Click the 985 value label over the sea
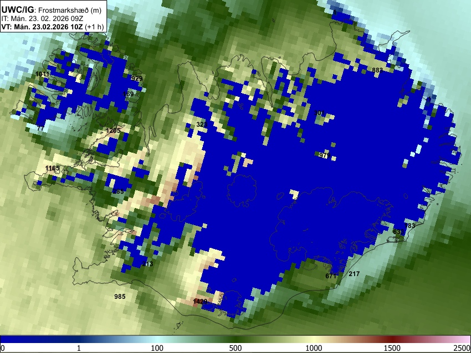The height and width of the screenshot is (353, 471). coord(120,297)
